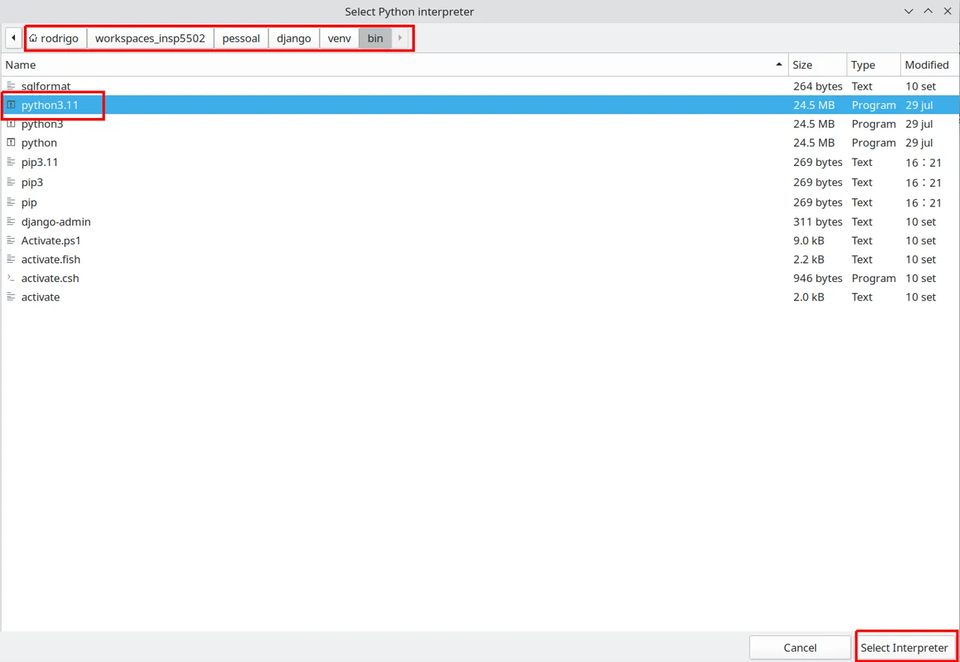Image resolution: width=960 pixels, height=662 pixels.
Task: Click the back arrow in path bar
Action: point(14,38)
